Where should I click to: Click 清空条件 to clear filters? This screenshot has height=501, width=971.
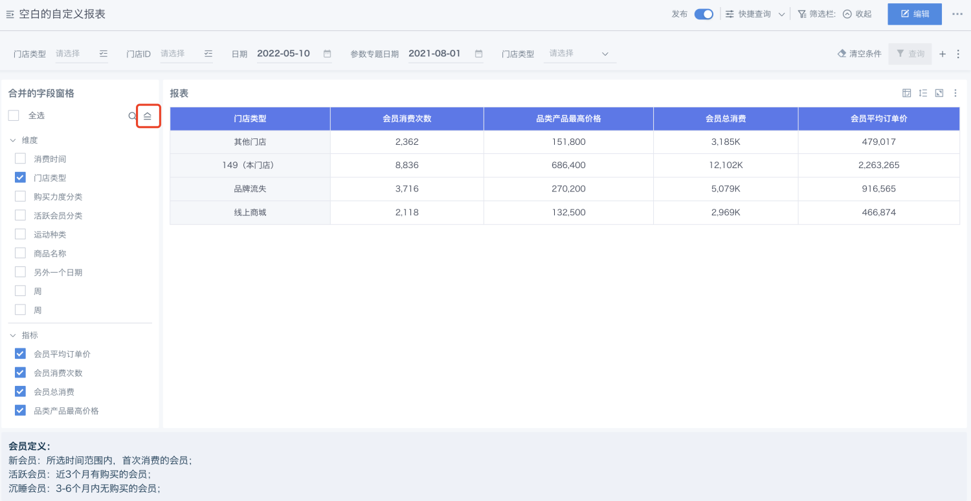tap(860, 54)
